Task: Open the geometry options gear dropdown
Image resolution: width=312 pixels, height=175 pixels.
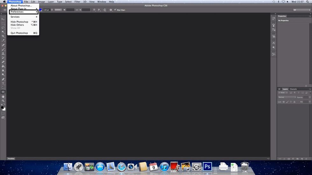Action: click(111, 10)
